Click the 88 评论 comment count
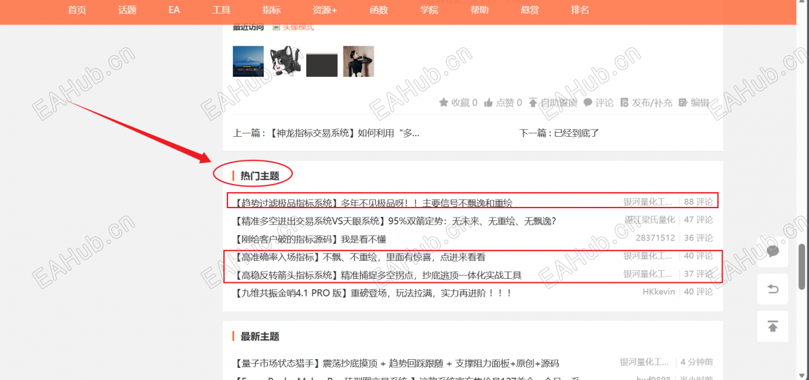 [698, 202]
